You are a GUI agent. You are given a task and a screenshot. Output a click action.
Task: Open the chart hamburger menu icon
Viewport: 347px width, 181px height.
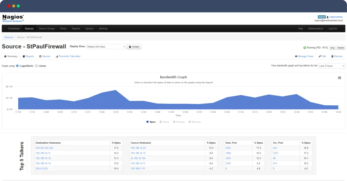click(x=339, y=78)
